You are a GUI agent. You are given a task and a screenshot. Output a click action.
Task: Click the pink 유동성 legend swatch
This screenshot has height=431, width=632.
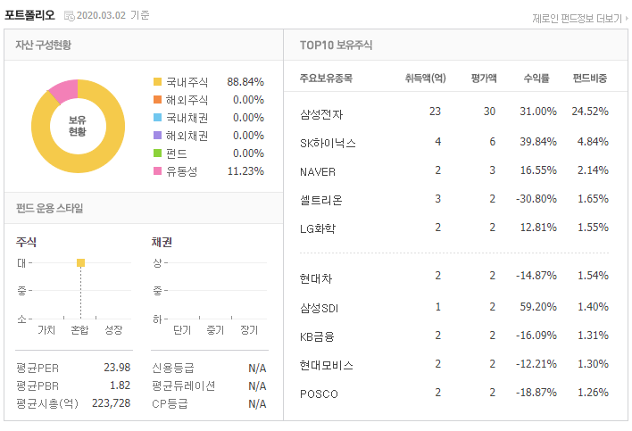(157, 170)
